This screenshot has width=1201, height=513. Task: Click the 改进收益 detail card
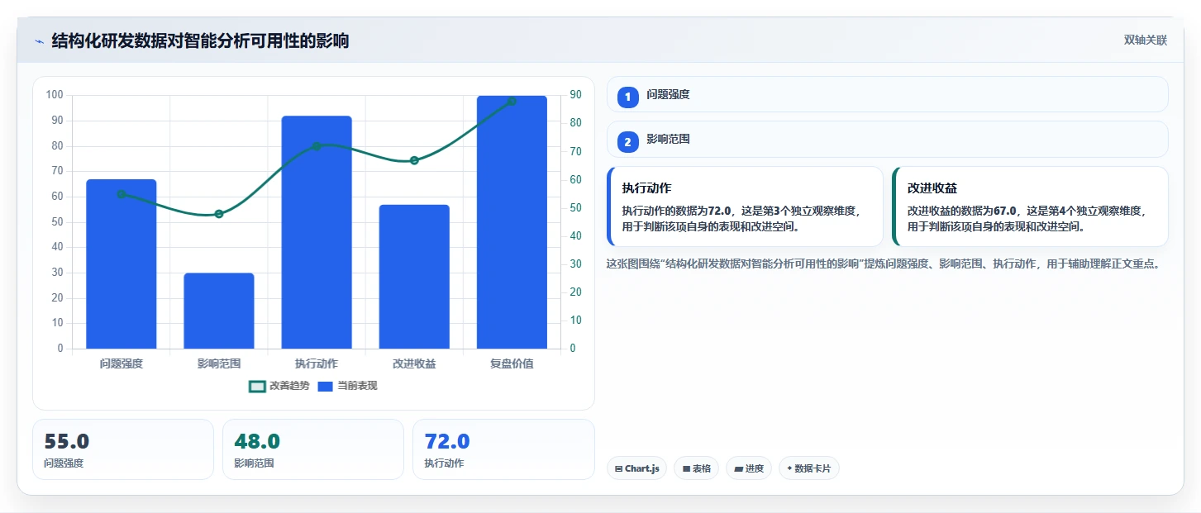(x=1030, y=207)
